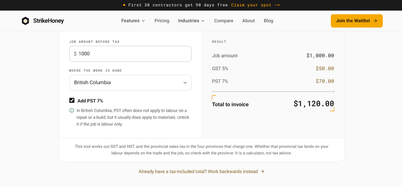Go to the Pricing page
This screenshot has width=402, height=186.
point(162,21)
